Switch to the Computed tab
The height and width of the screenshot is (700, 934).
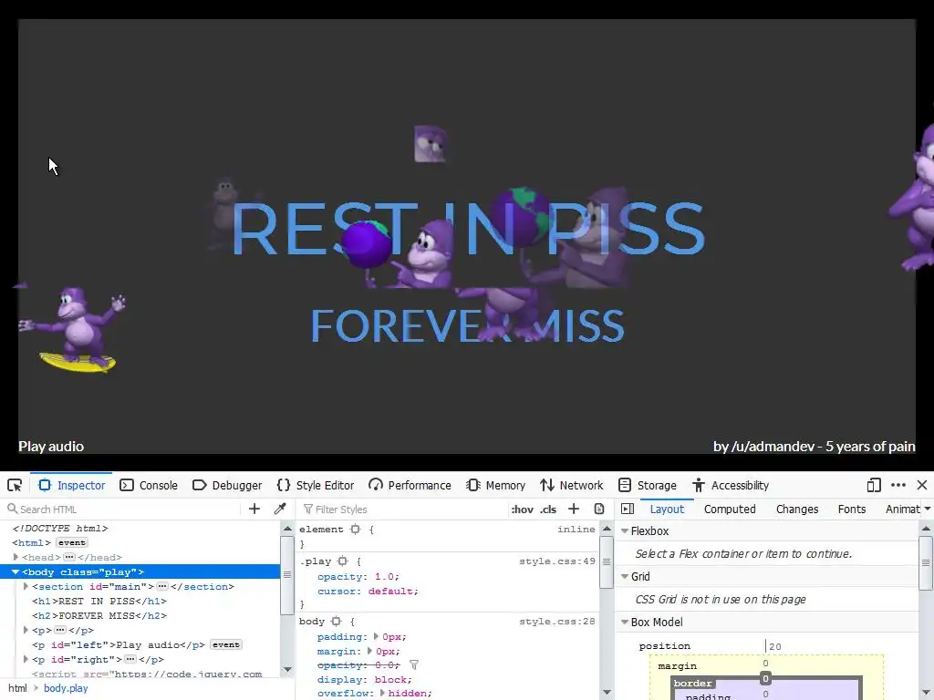coord(730,510)
